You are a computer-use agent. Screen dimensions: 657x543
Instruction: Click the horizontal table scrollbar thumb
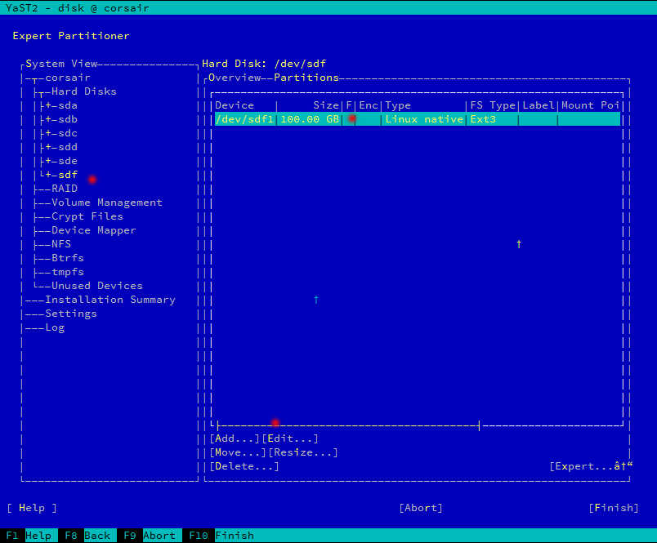pos(348,425)
